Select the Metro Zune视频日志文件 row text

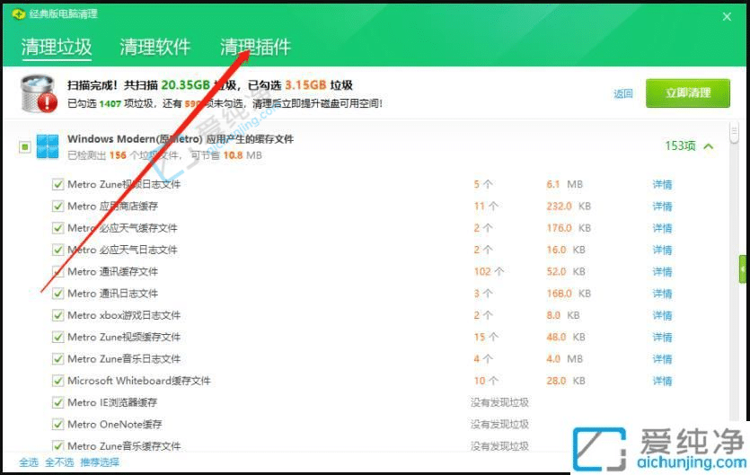[x=124, y=184]
